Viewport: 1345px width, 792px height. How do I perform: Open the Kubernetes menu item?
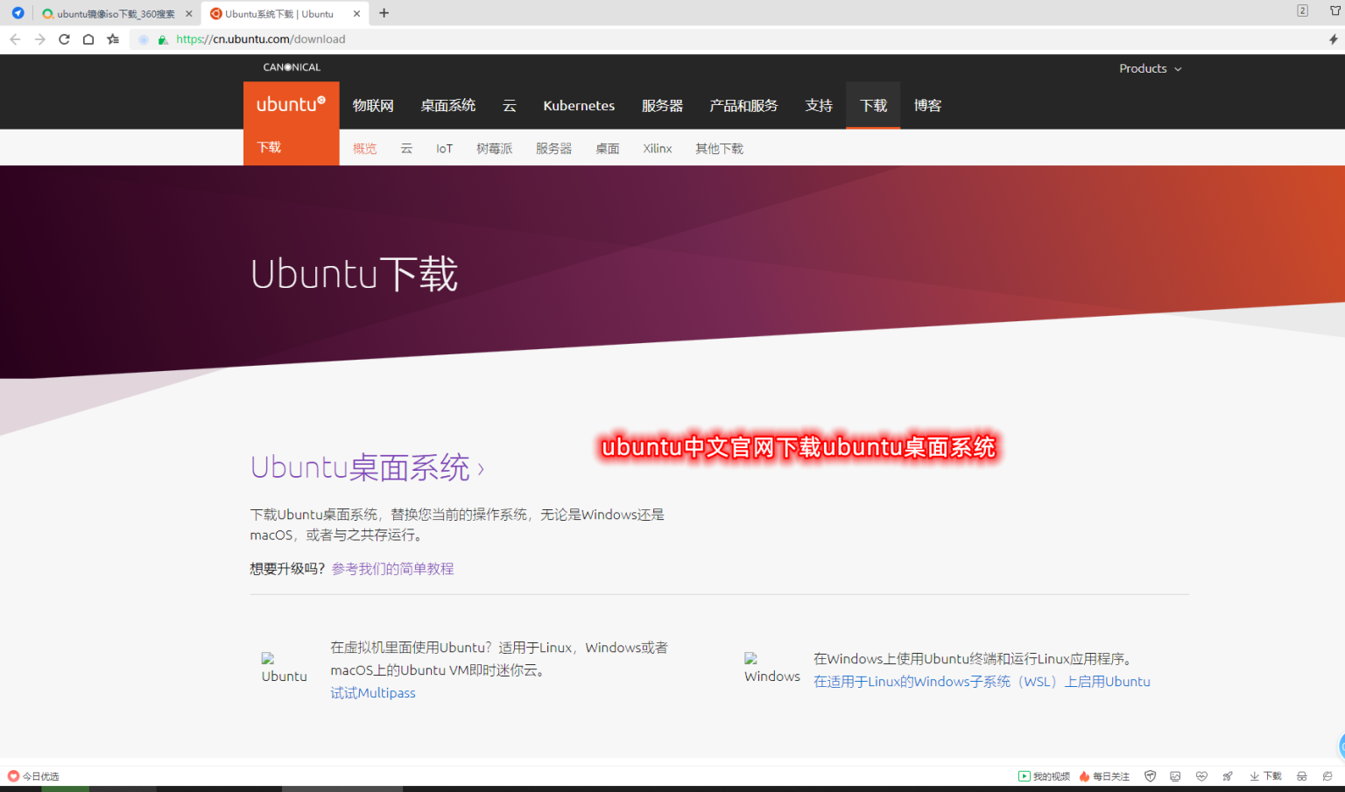click(579, 105)
